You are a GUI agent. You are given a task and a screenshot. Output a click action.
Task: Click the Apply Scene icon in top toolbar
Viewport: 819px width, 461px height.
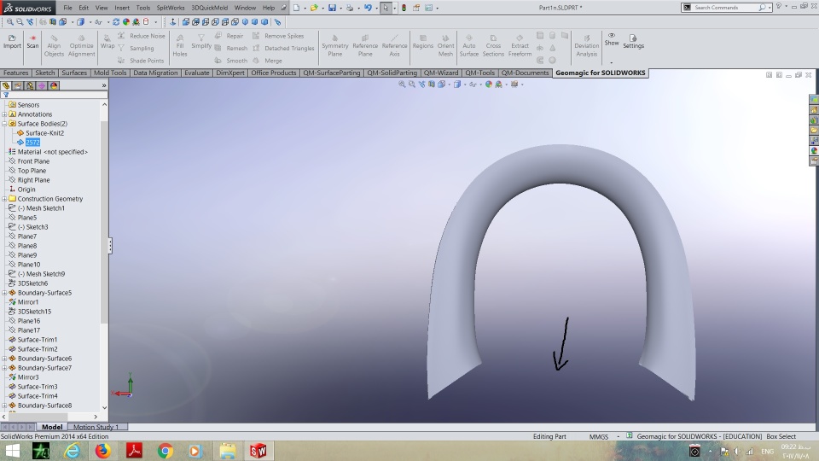136,22
